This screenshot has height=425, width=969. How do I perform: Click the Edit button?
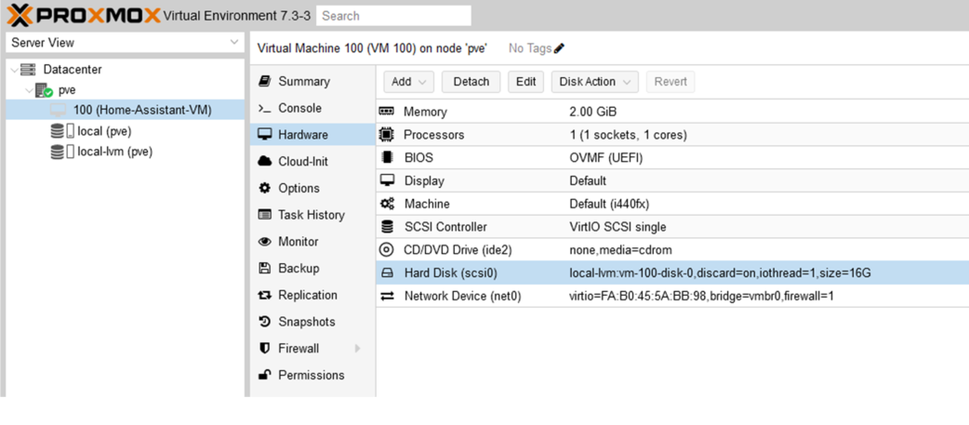(x=526, y=82)
